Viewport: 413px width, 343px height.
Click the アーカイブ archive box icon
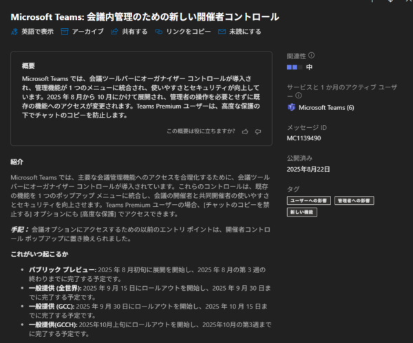coord(65,32)
